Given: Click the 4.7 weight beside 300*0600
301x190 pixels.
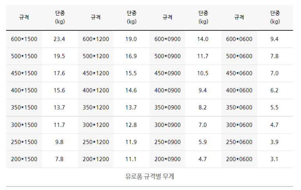Looking at the screenshot, I should click(x=274, y=125).
